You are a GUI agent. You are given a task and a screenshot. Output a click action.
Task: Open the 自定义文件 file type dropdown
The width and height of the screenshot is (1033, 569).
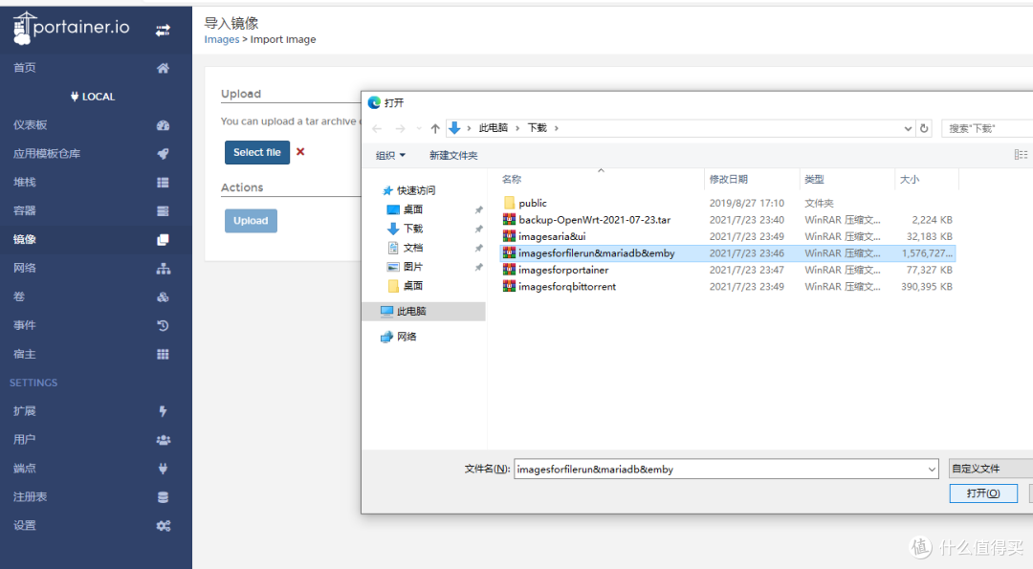[x=990, y=469]
